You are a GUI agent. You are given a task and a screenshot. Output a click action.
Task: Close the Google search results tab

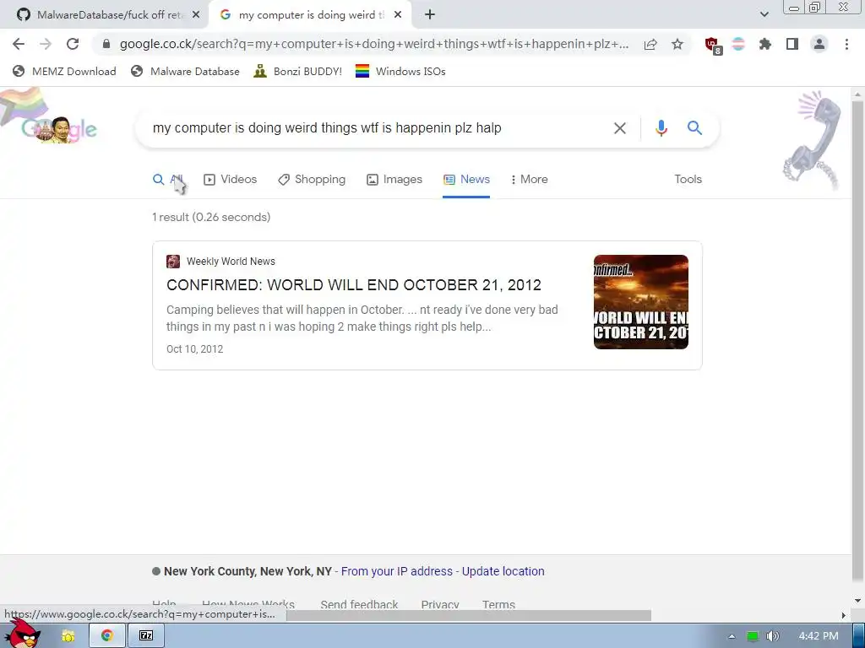398,15
